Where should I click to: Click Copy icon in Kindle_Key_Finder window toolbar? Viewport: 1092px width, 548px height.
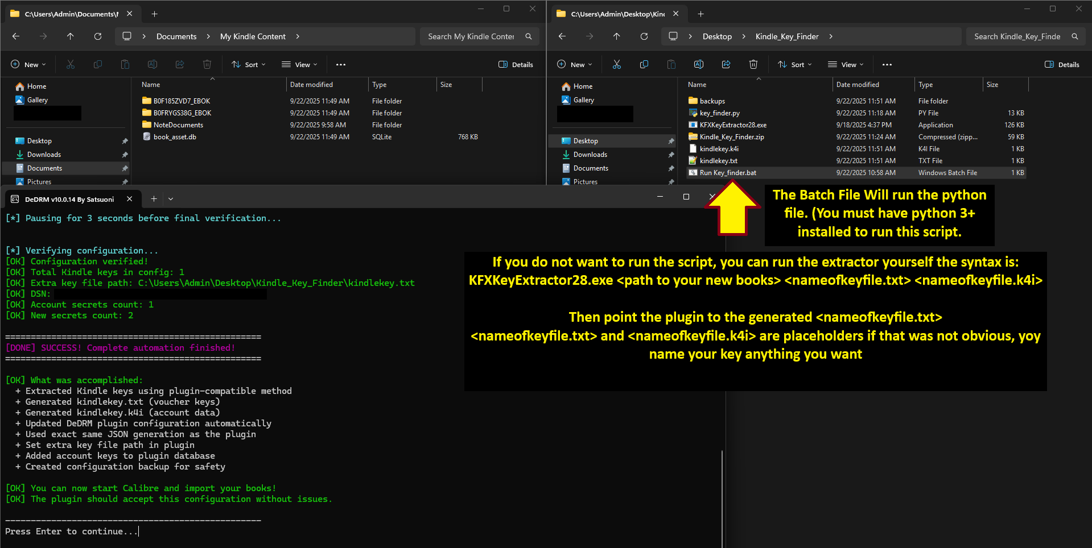pyautogui.click(x=644, y=65)
